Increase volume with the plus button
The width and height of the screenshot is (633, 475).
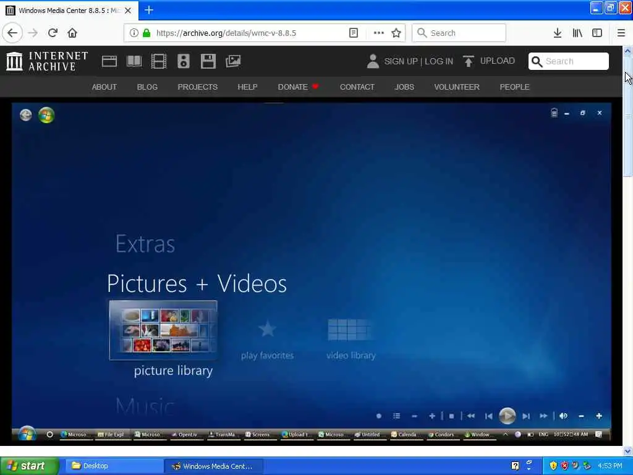click(x=599, y=416)
